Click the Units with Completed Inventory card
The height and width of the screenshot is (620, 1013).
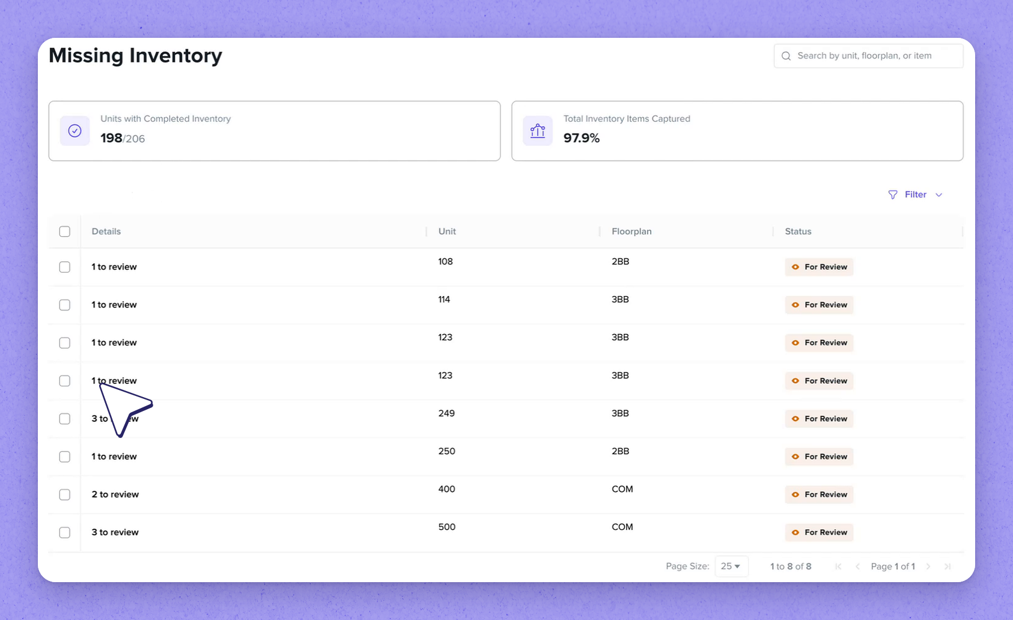(x=275, y=131)
